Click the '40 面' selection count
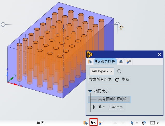This screenshot has height=126, width=165. (40, 123)
